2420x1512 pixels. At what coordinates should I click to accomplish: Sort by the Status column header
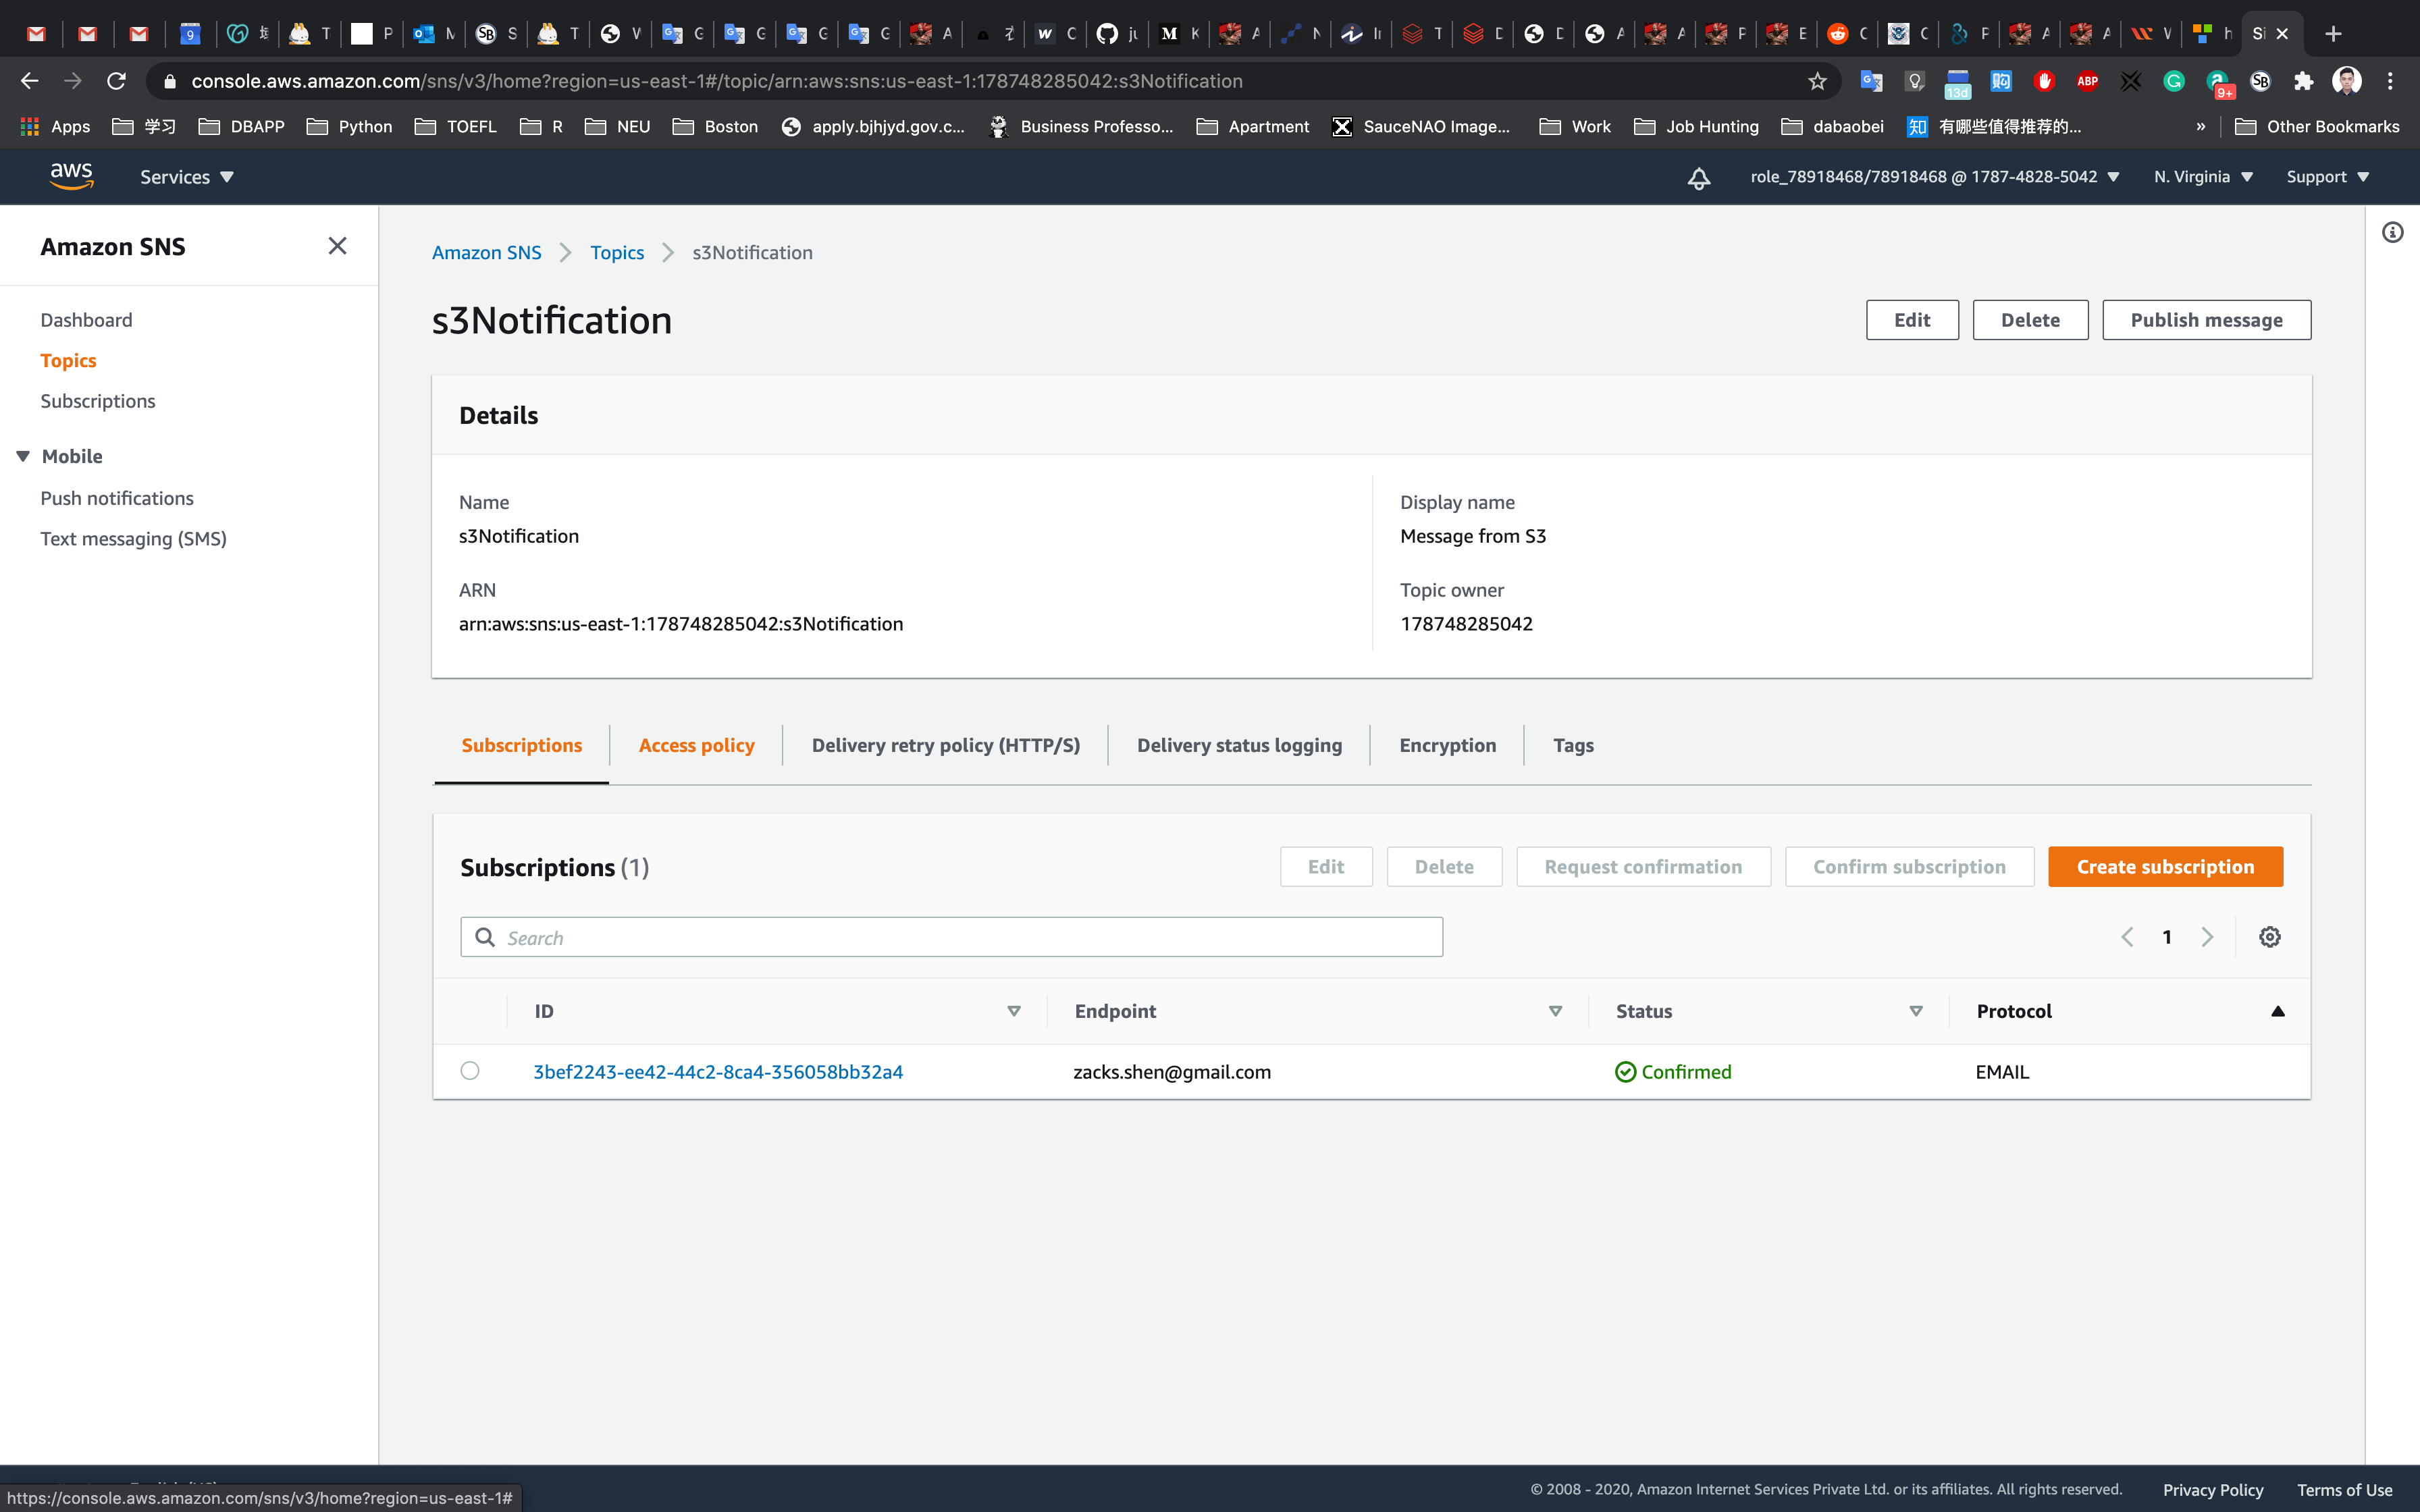(x=1644, y=1011)
